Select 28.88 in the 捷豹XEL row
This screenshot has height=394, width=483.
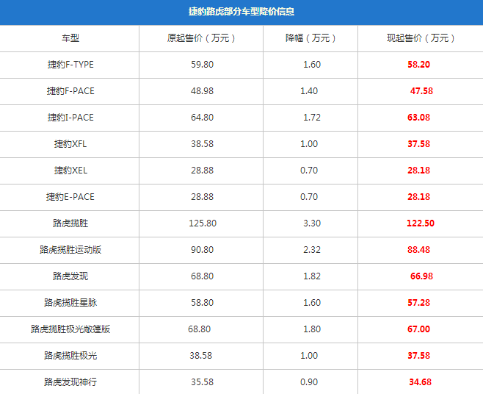tap(202, 171)
